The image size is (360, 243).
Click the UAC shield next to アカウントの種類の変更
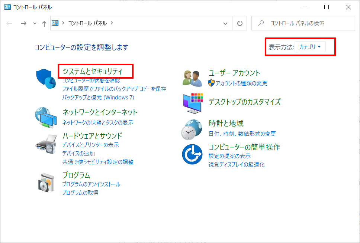click(211, 83)
